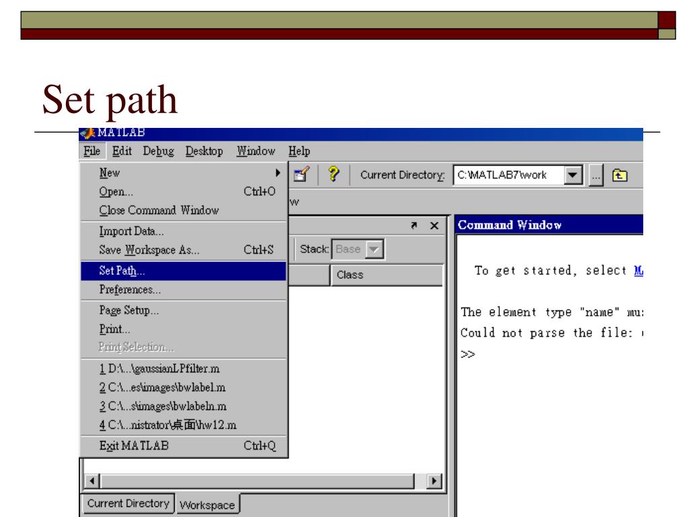
Task: Click the browse for folder ... button
Action: [595, 176]
